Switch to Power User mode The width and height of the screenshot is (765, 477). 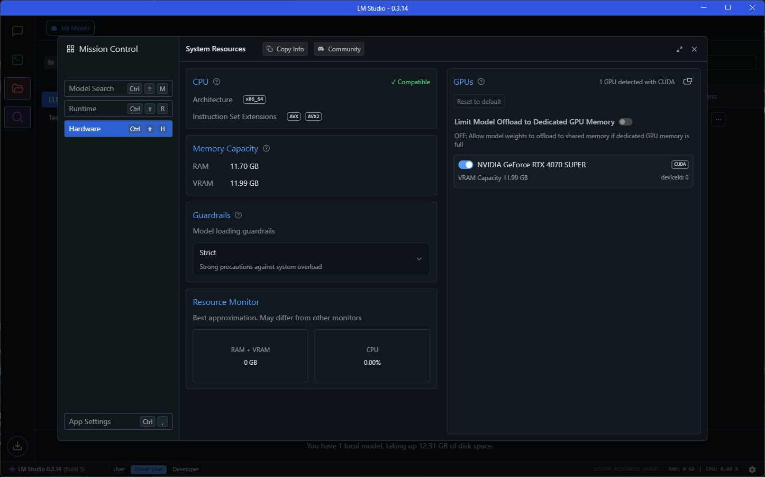point(149,469)
